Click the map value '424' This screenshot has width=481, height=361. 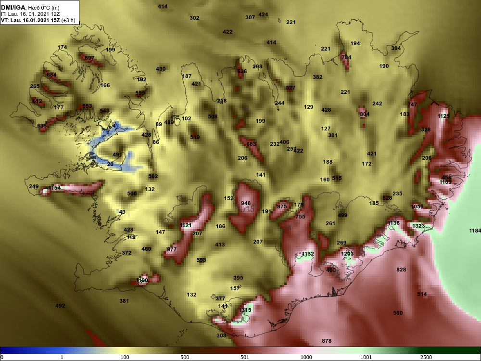click(263, 14)
